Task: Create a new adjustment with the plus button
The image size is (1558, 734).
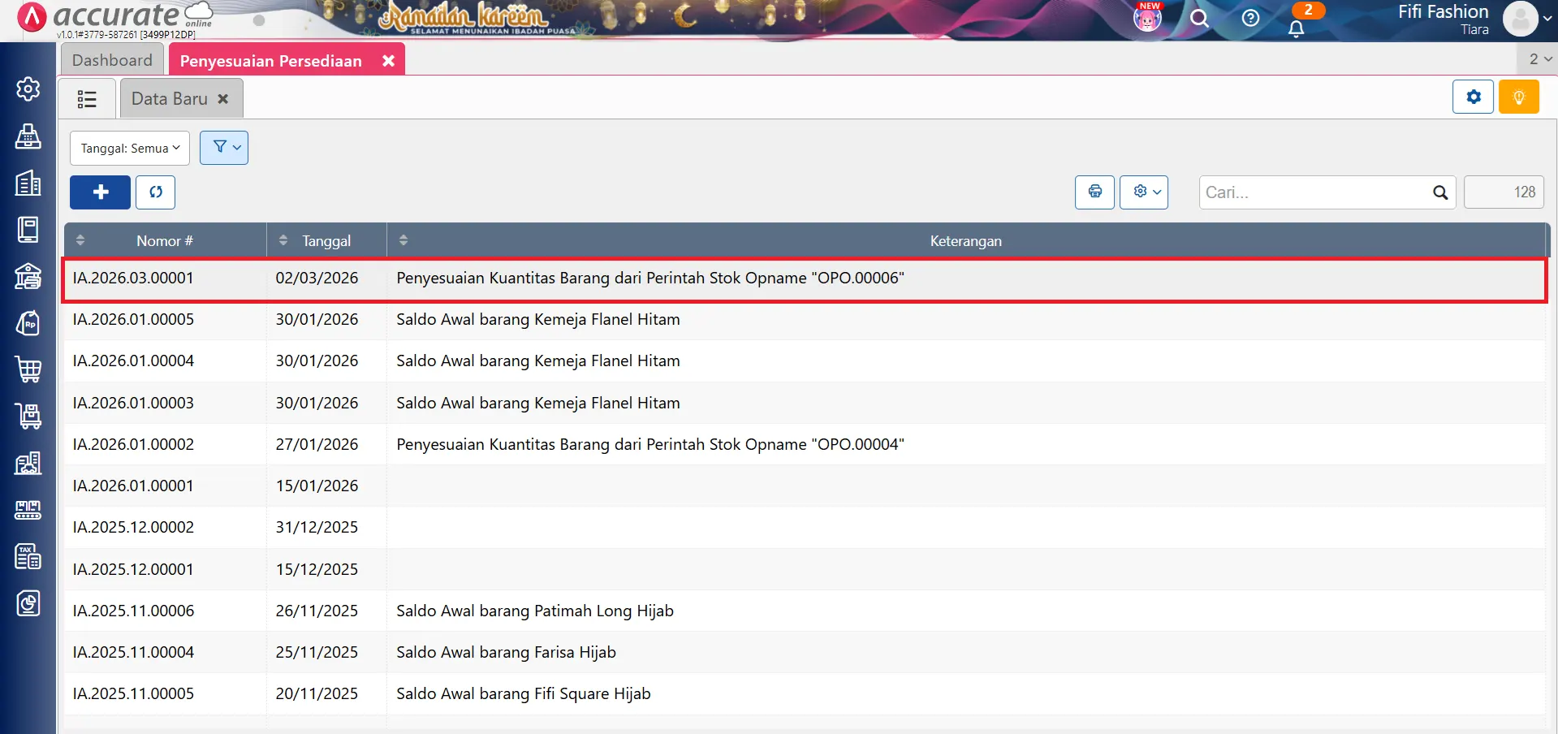Action: tap(100, 192)
